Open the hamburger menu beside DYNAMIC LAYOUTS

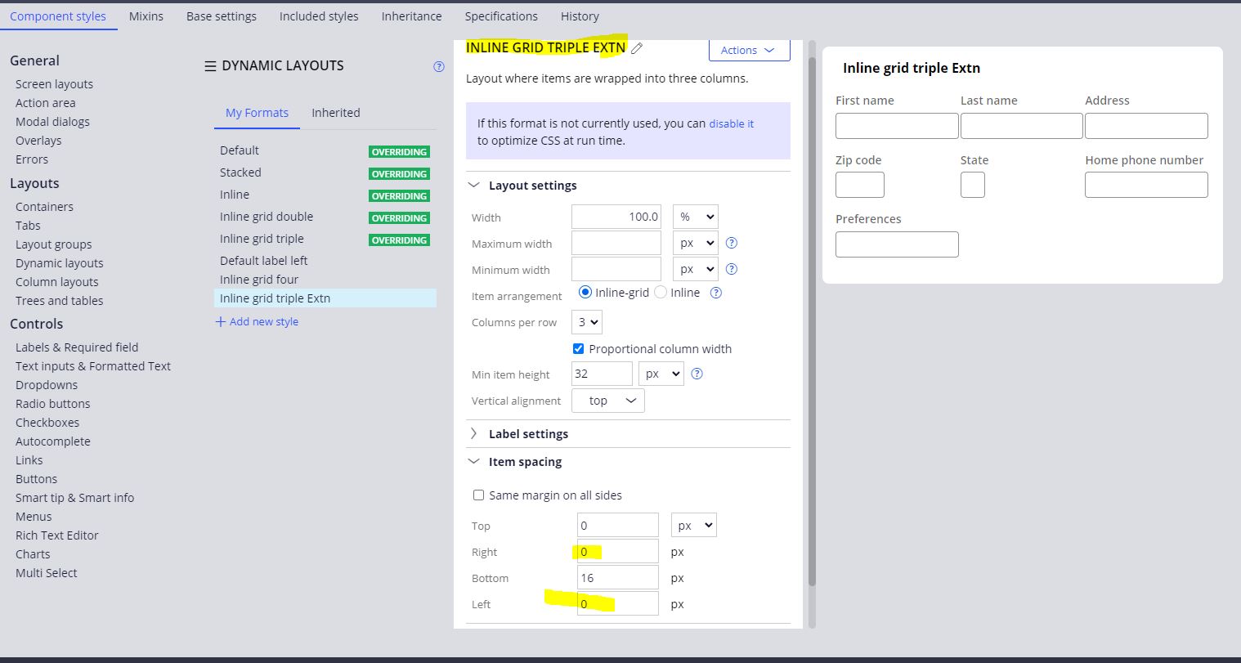click(210, 65)
